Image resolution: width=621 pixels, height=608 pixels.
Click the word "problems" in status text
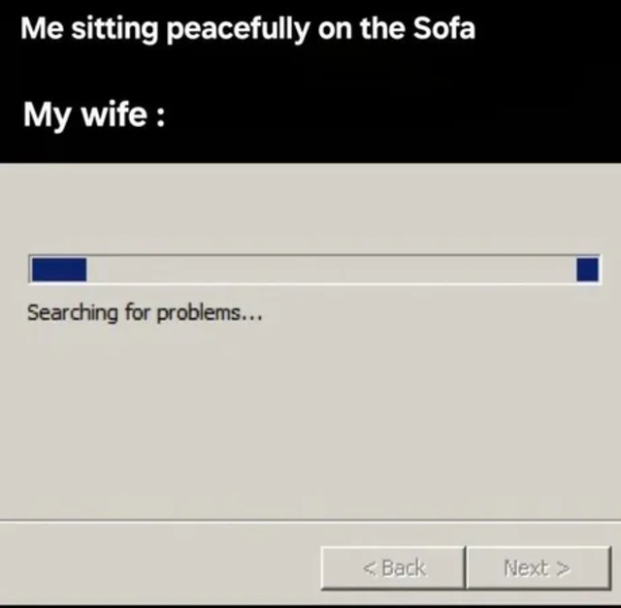click(x=199, y=313)
